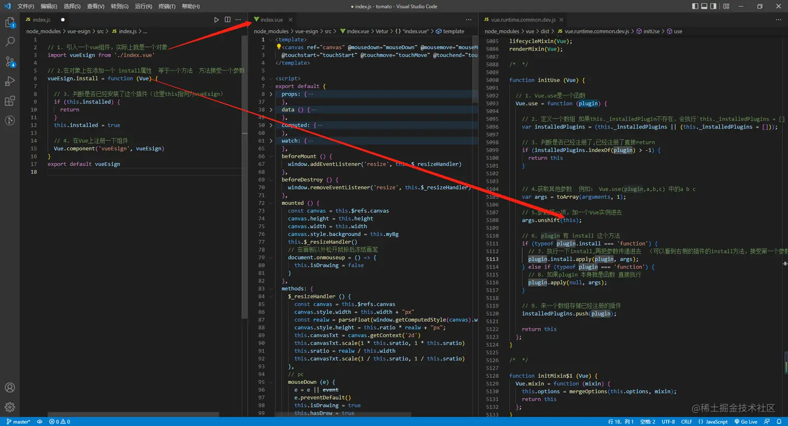788x426 pixels.
Task: Open the 终端(T) menu
Action: 167,6
